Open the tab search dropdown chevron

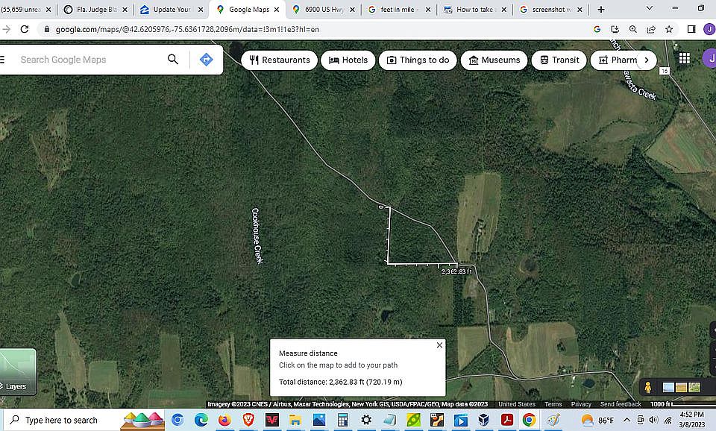point(650,8)
